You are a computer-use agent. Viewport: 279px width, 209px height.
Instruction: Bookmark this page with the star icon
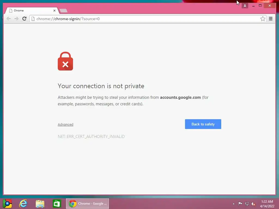click(263, 19)
